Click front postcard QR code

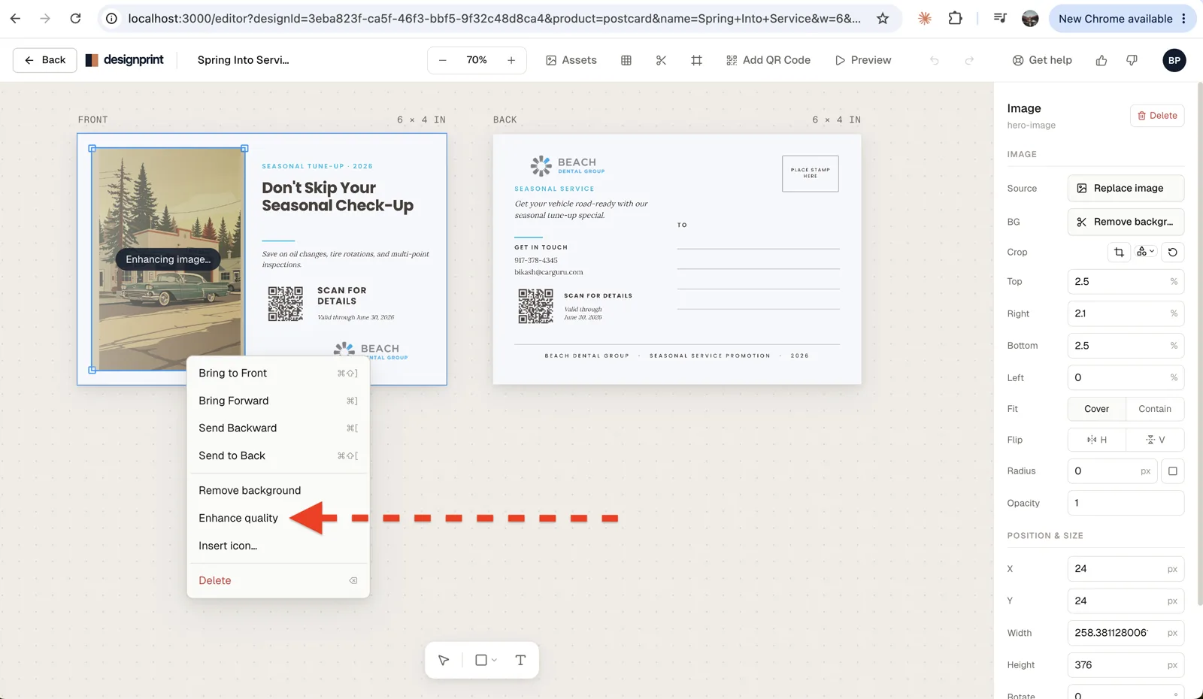286,304
